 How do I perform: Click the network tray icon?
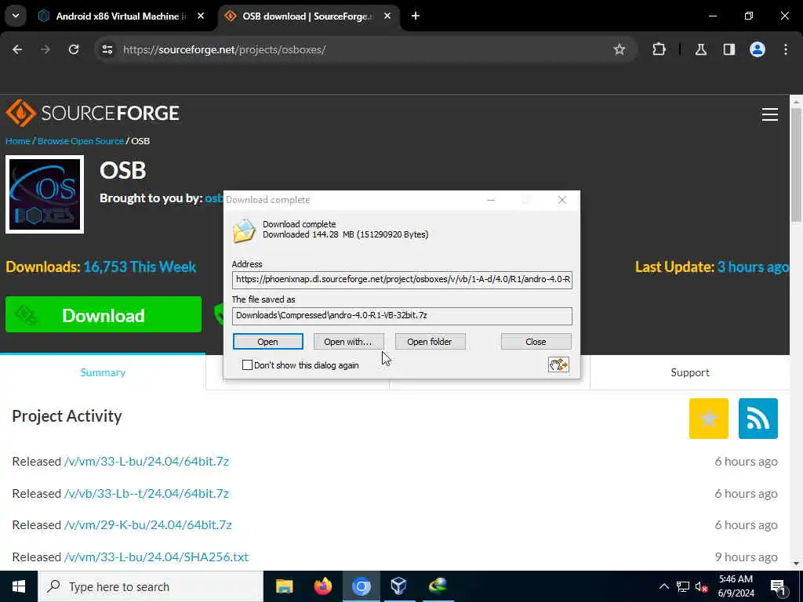[683, 586]
